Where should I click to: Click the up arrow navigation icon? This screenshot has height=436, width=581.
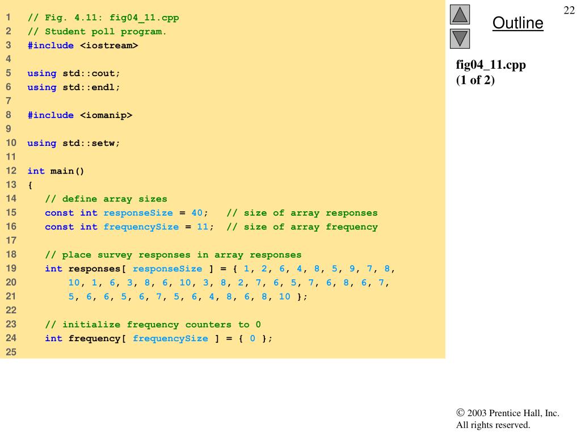coord(460,14)
